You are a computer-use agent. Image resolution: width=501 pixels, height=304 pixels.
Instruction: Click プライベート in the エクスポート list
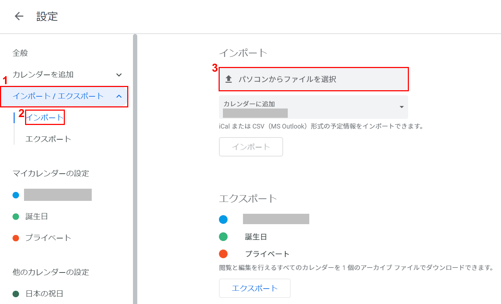(x=267, y=254)
